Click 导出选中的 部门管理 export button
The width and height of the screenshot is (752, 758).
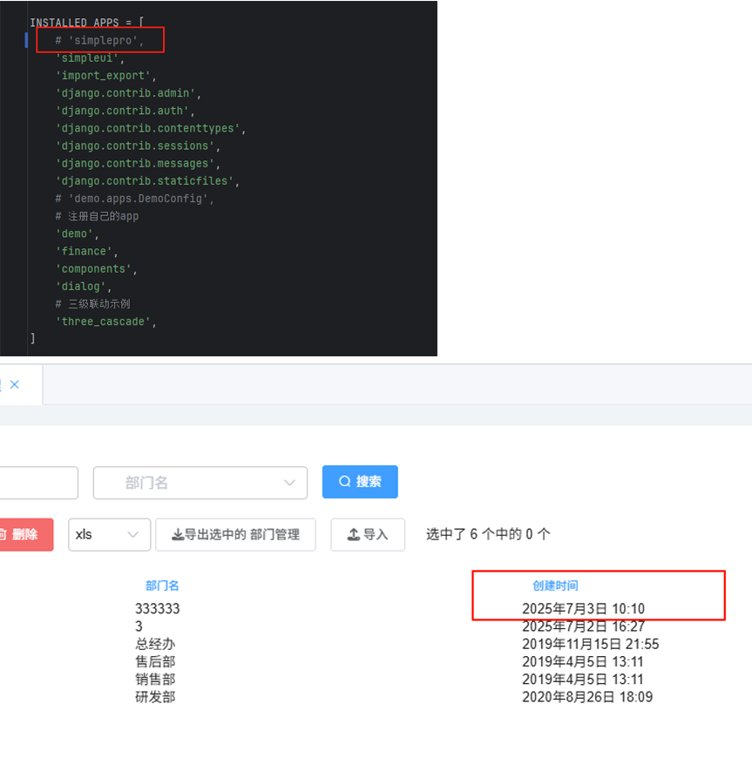(235, 534)
